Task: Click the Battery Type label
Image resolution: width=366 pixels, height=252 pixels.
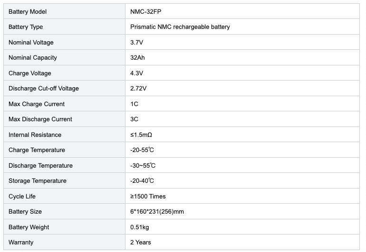Action: tap(26, 27)
